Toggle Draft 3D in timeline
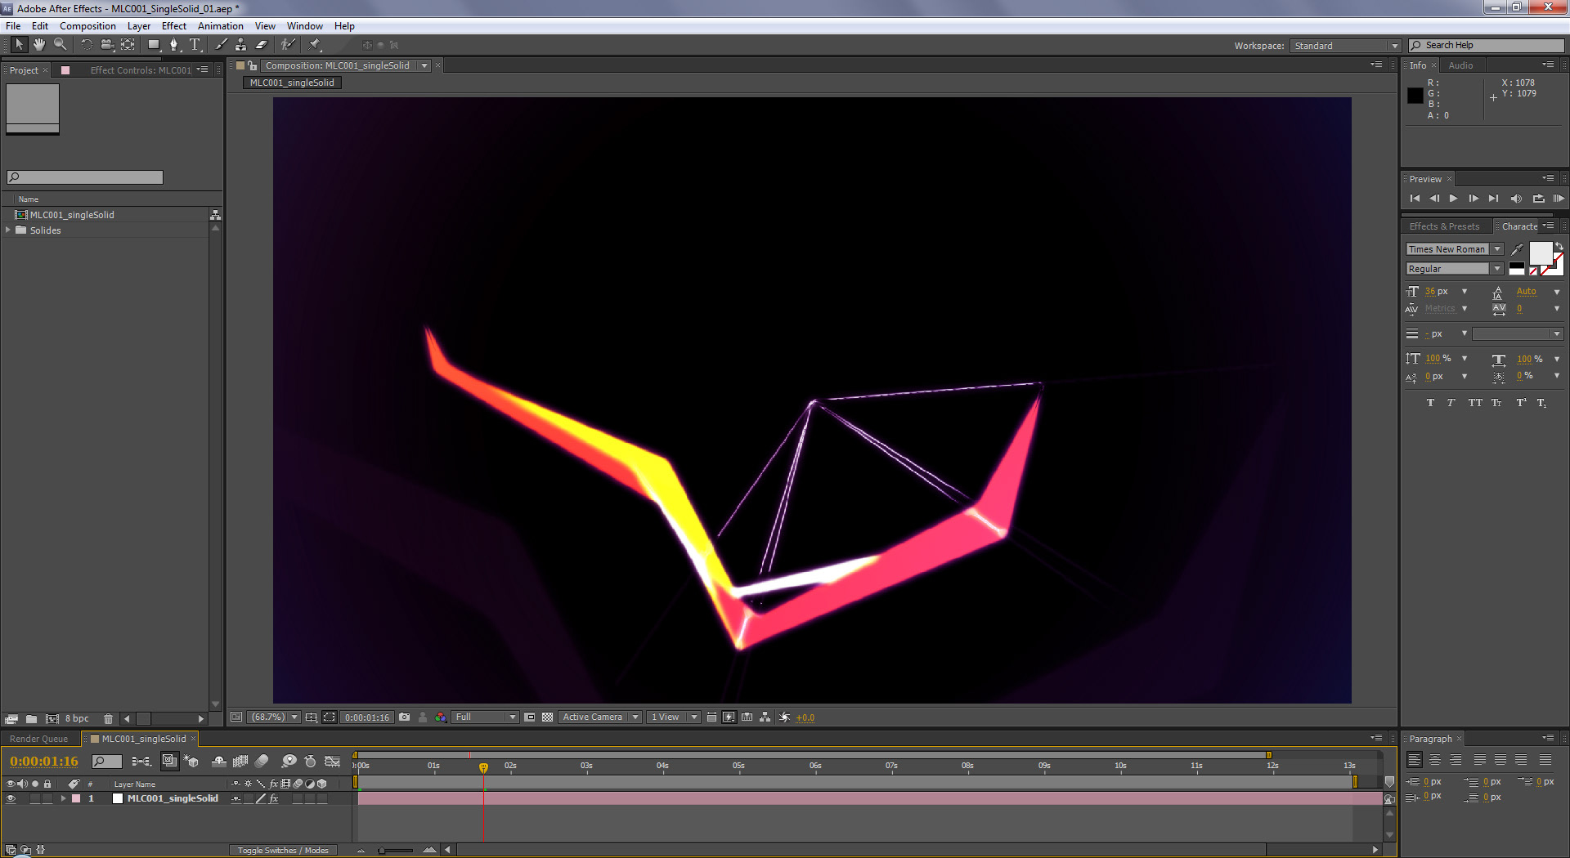 (x=191, y=761)
